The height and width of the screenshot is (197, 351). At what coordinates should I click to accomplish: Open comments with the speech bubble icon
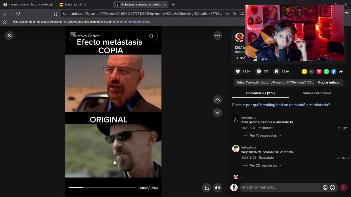coord(259,71)
